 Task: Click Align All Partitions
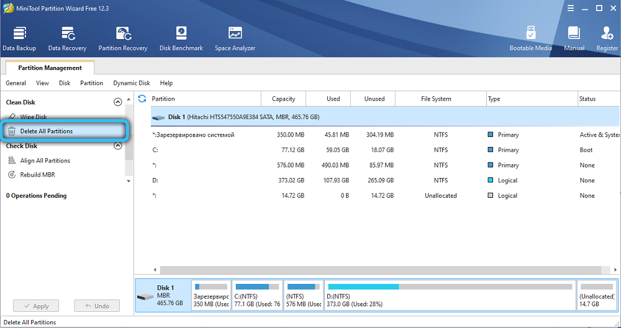[x=45, y=161]
